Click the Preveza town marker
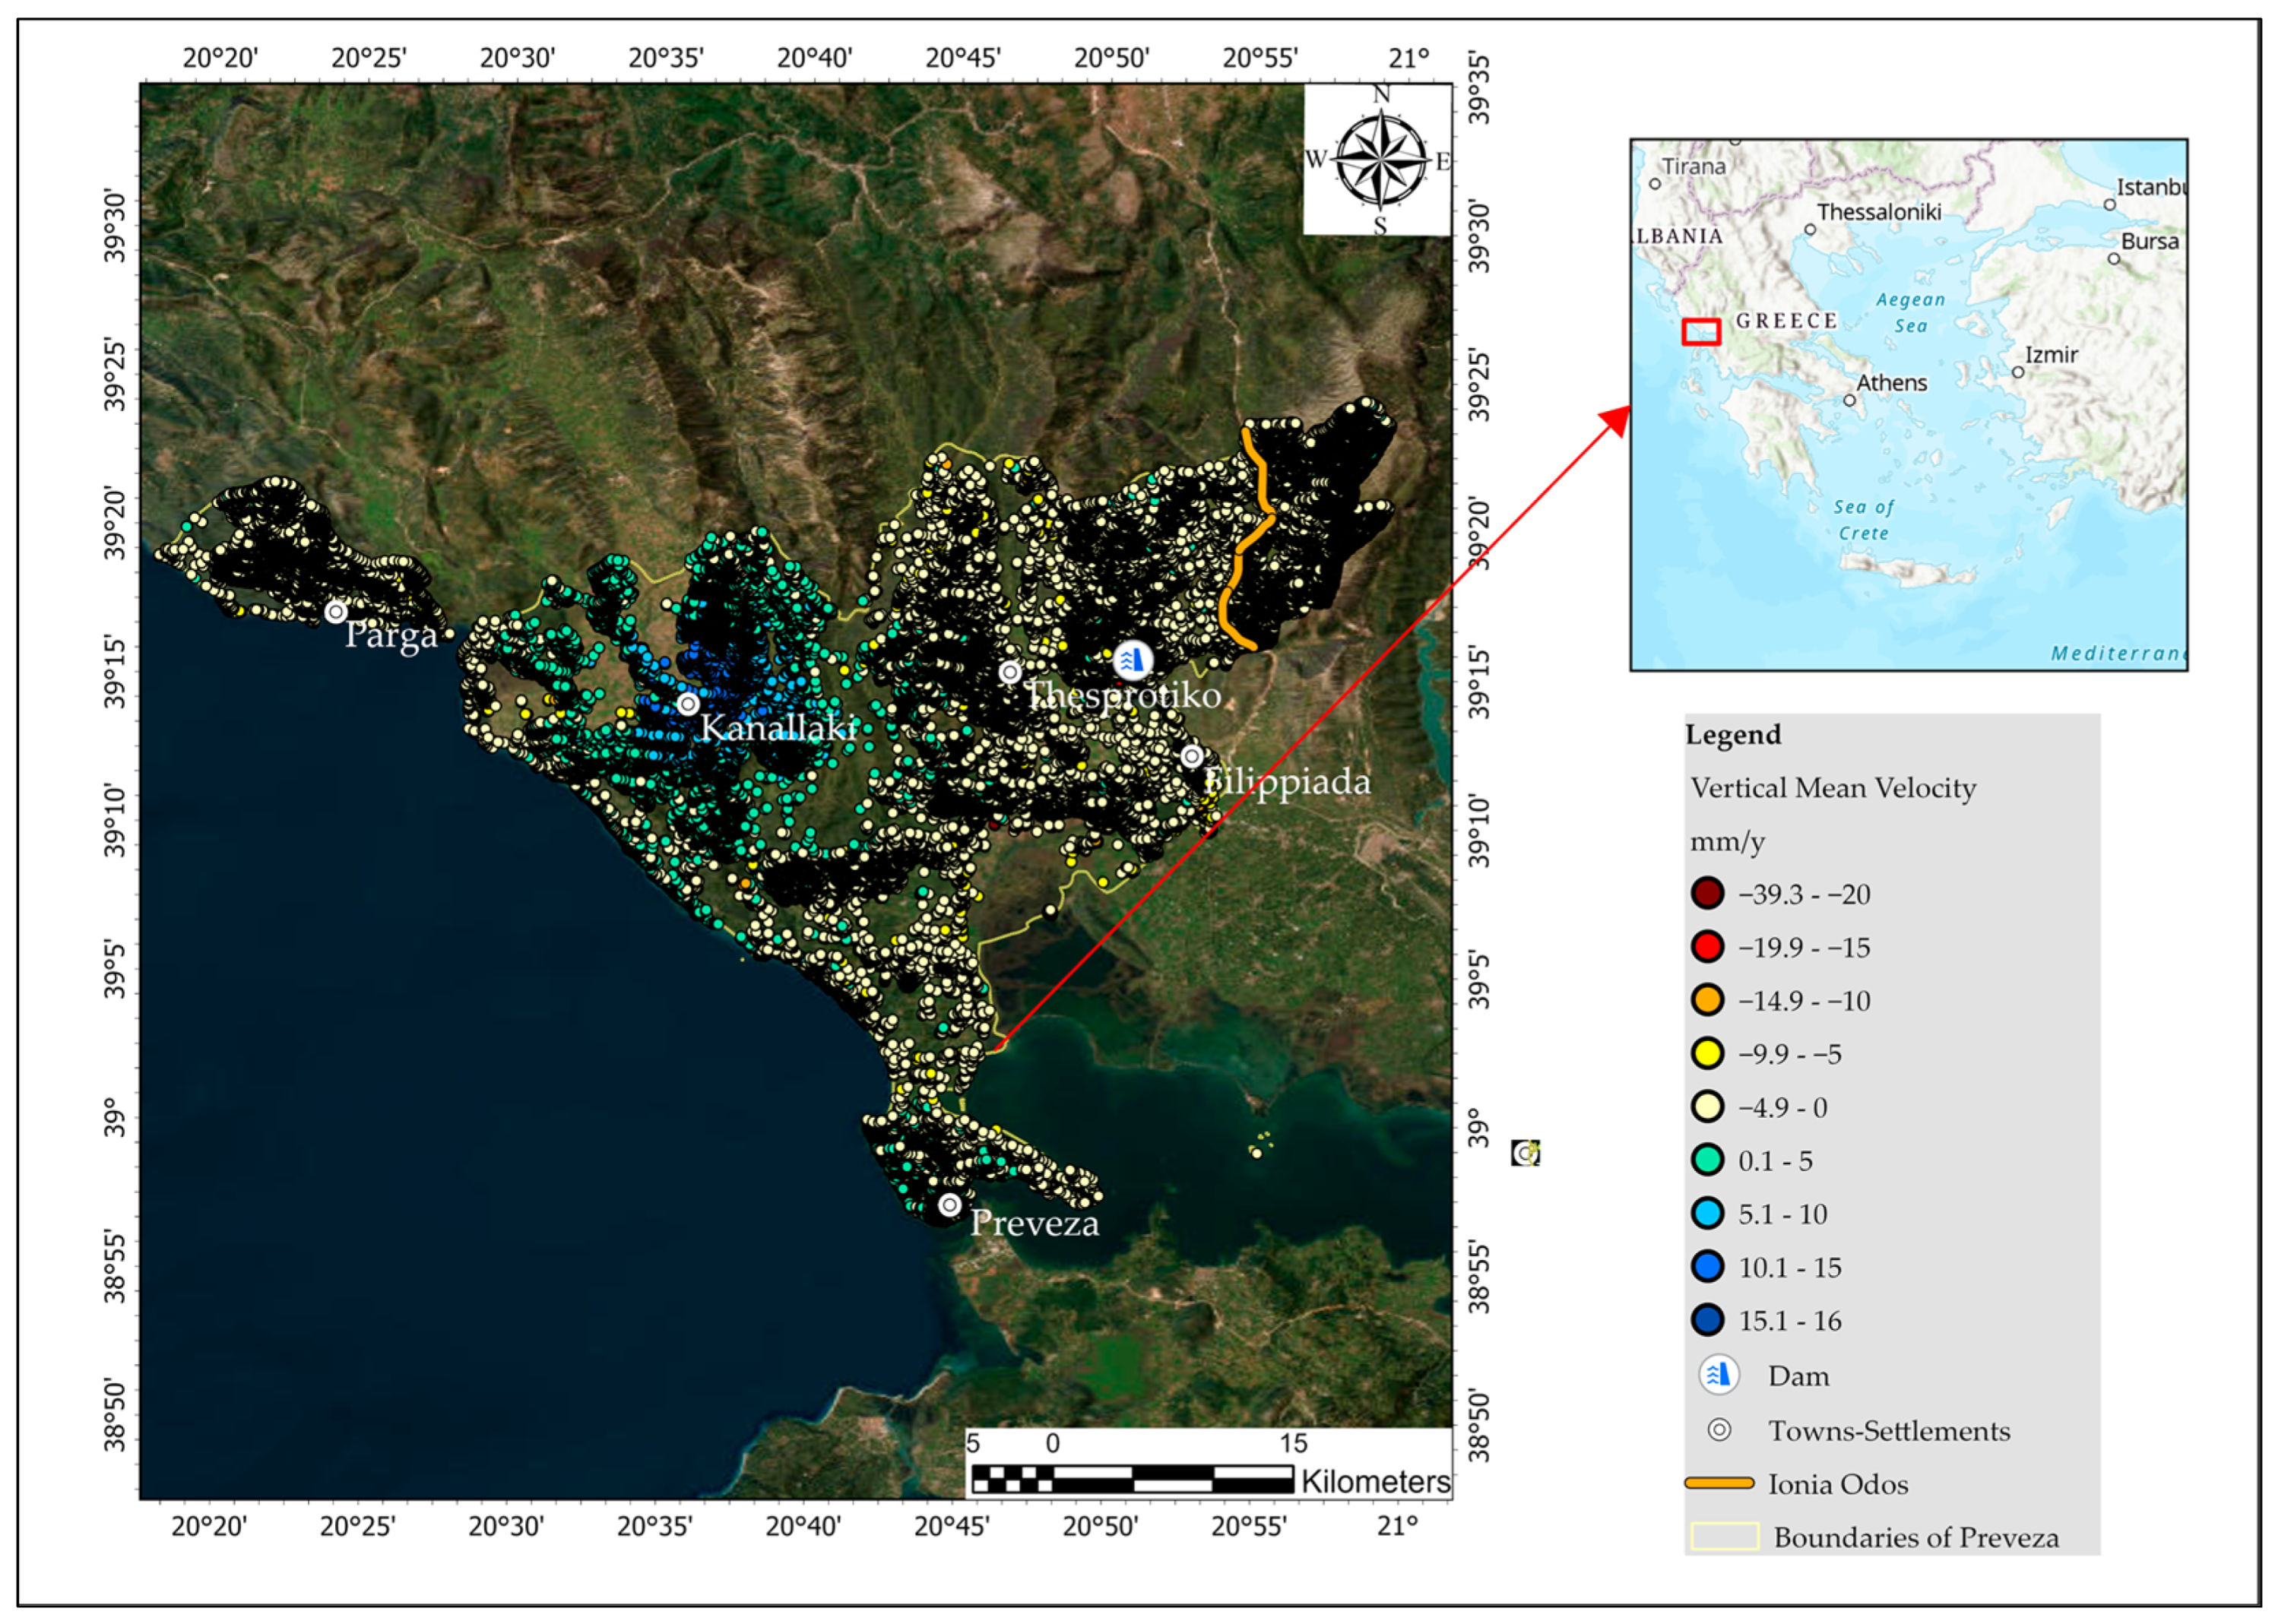The image size is (2275, 1624). pos(949,1204)
